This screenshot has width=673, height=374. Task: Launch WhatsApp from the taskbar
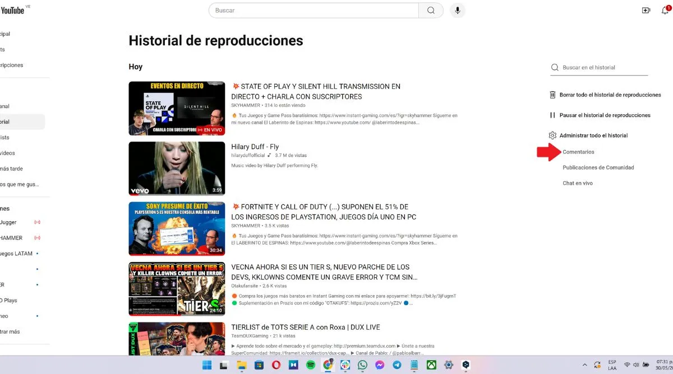[362, 364]
